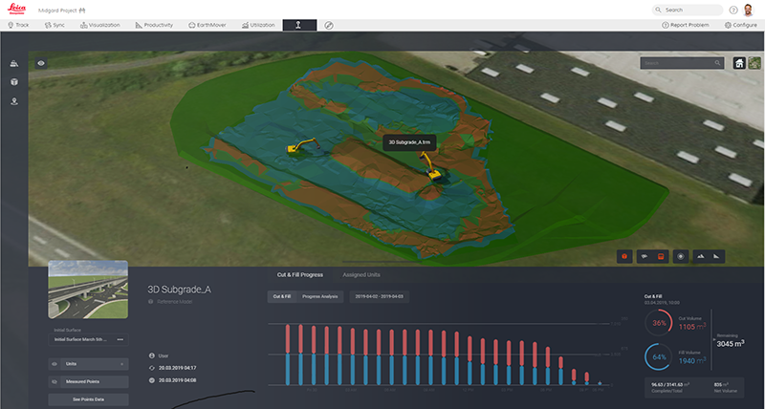Screen dimensions: 765x409
Task: Click the location pin icon in the left sidebar
Action: (x=14, y=100)
